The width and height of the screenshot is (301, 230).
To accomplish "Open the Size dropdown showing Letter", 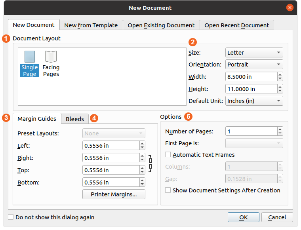I will [x=254, y=53].
